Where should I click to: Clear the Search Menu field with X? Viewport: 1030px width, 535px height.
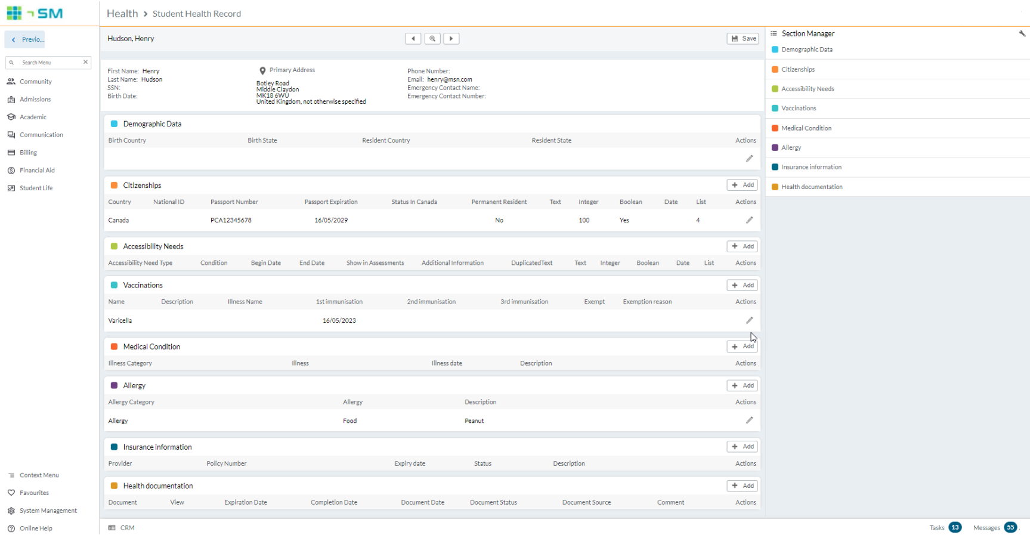pos(85,62)
